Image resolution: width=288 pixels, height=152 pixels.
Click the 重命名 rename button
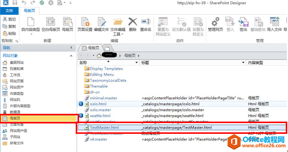(145, 24)
